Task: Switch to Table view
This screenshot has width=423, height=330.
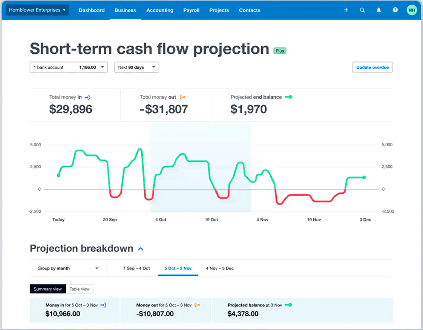Action: point(80,289)
